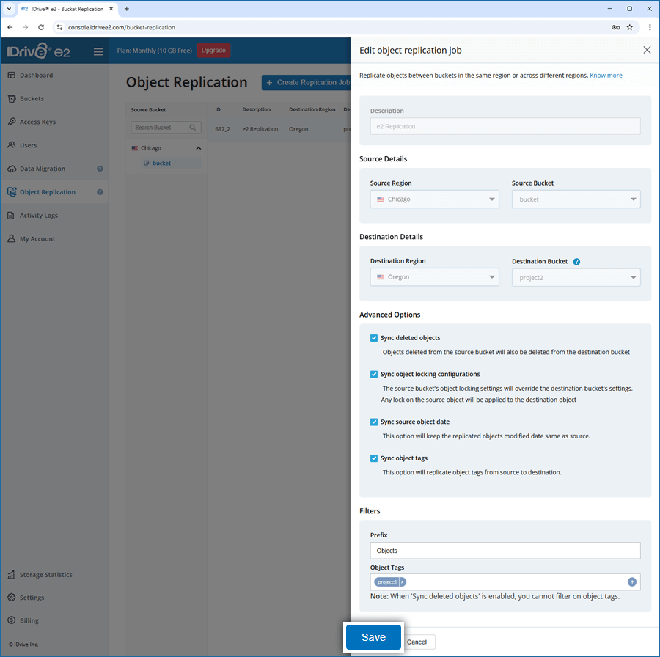660x657 pixels.
Task: Click the address bar URL
Action: (122, 27)
